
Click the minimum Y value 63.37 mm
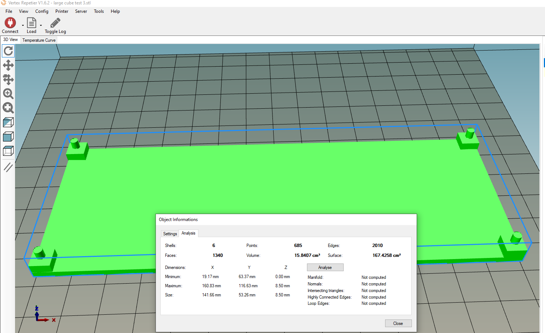(x=247, y=277)
